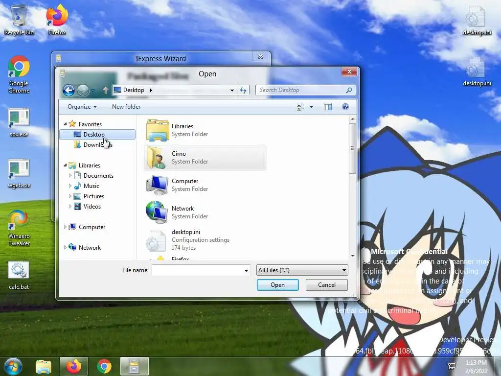The image size is (501, 376).
Task: Switch to Firefox on the taskbar
Action: point(74,366)
